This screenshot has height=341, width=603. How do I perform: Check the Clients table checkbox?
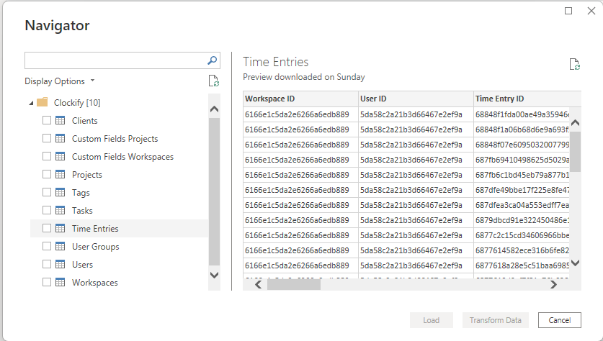pos(47,120)
